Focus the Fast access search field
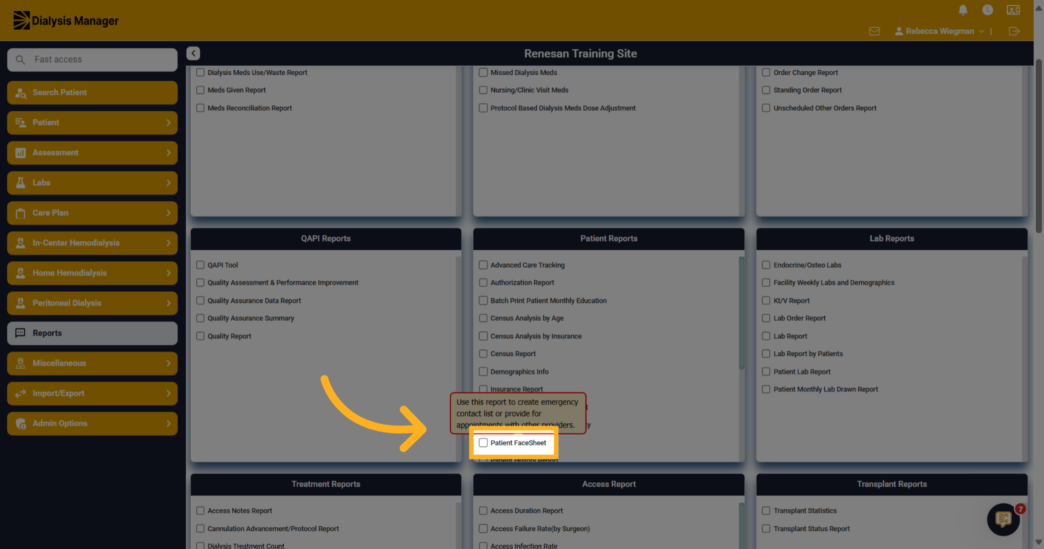This screenshot has width=1044, height=549. tap(92, 60)
